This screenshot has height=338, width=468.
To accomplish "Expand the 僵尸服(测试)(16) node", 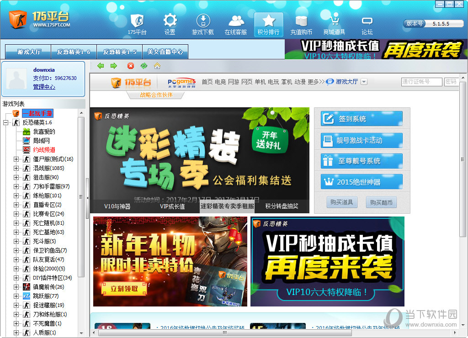I will tap(16, 159).
